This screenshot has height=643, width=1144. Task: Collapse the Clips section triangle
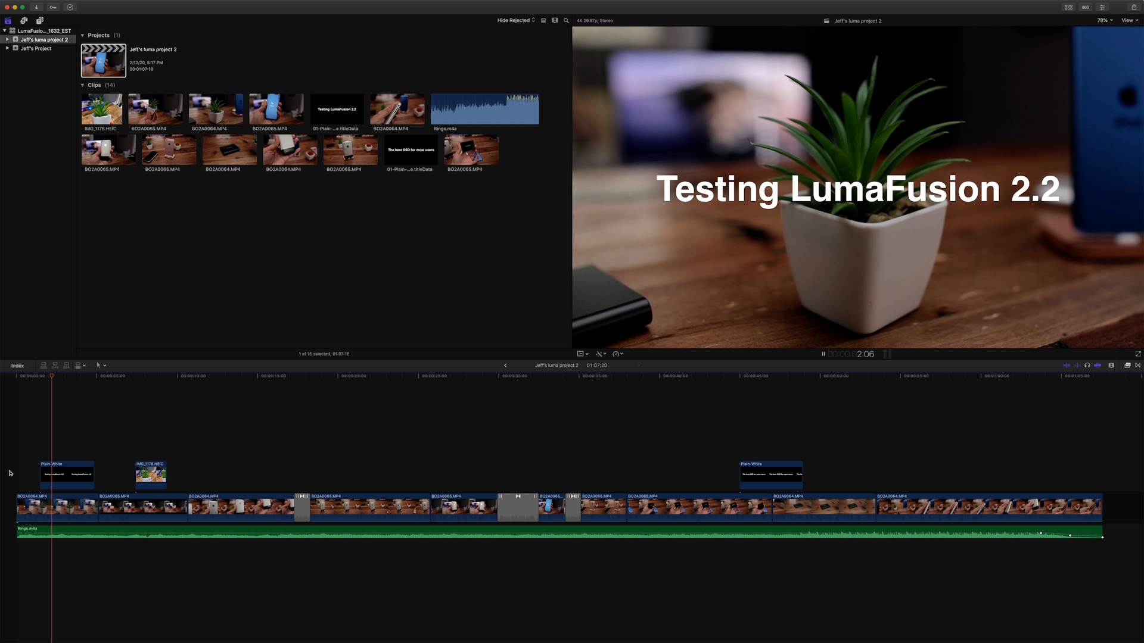[83, 85]
